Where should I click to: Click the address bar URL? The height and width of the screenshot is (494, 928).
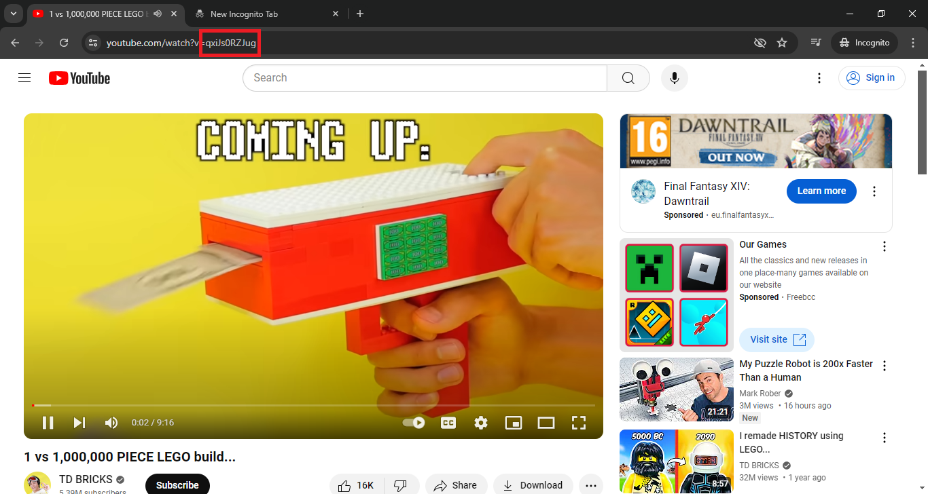click(181, 43)
